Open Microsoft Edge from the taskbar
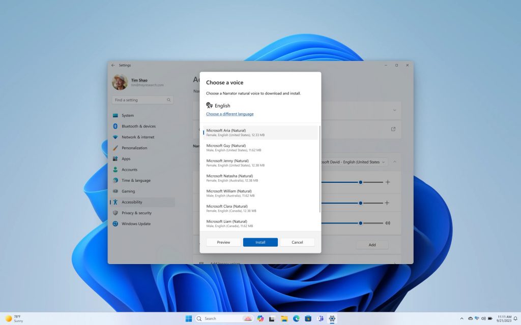521x325 pixels. coord(296,319)
